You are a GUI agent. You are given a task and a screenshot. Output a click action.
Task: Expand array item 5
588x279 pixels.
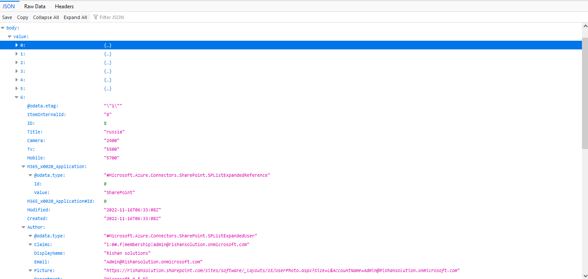[16, 88]
